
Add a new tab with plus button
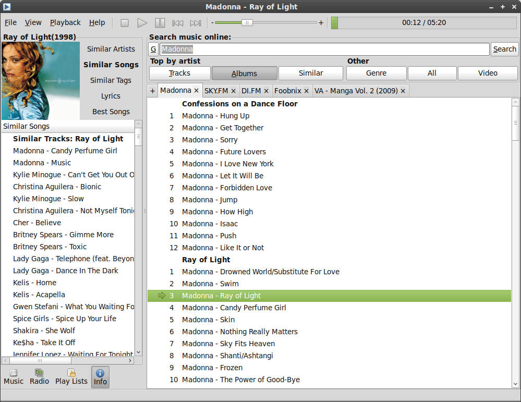(x=152, y=91)
